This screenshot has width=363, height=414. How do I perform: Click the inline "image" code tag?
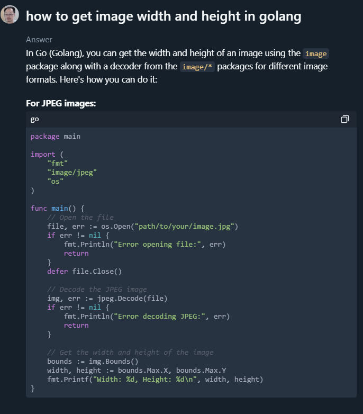coord(316,53)
